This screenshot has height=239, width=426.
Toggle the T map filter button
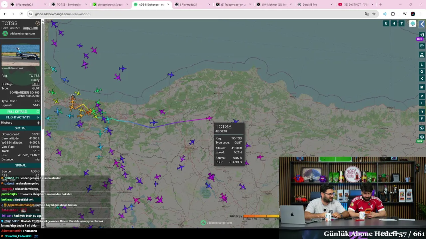(402, 23)
